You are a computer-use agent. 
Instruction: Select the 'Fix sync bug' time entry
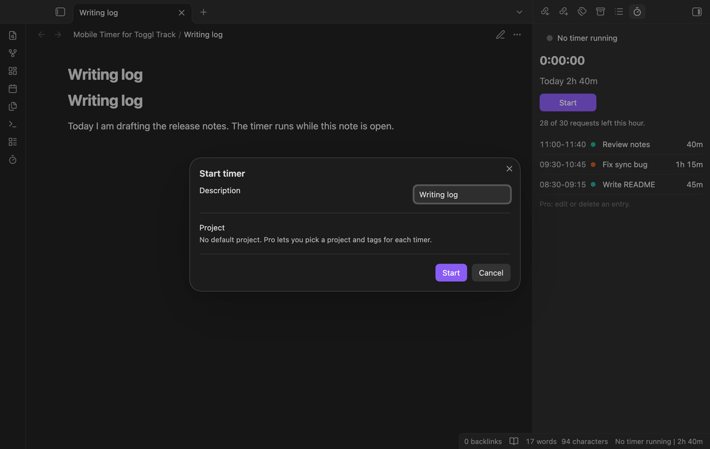coord(621,164)
